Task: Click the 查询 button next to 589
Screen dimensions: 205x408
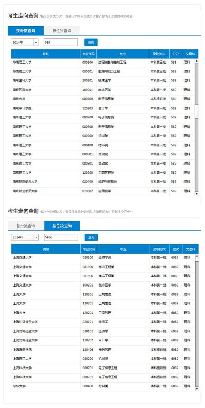Action: [x=91, y=42]
